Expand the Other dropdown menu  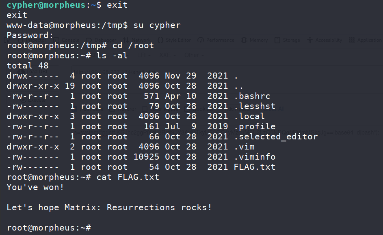pyautogui.click(x=194, y=56)
